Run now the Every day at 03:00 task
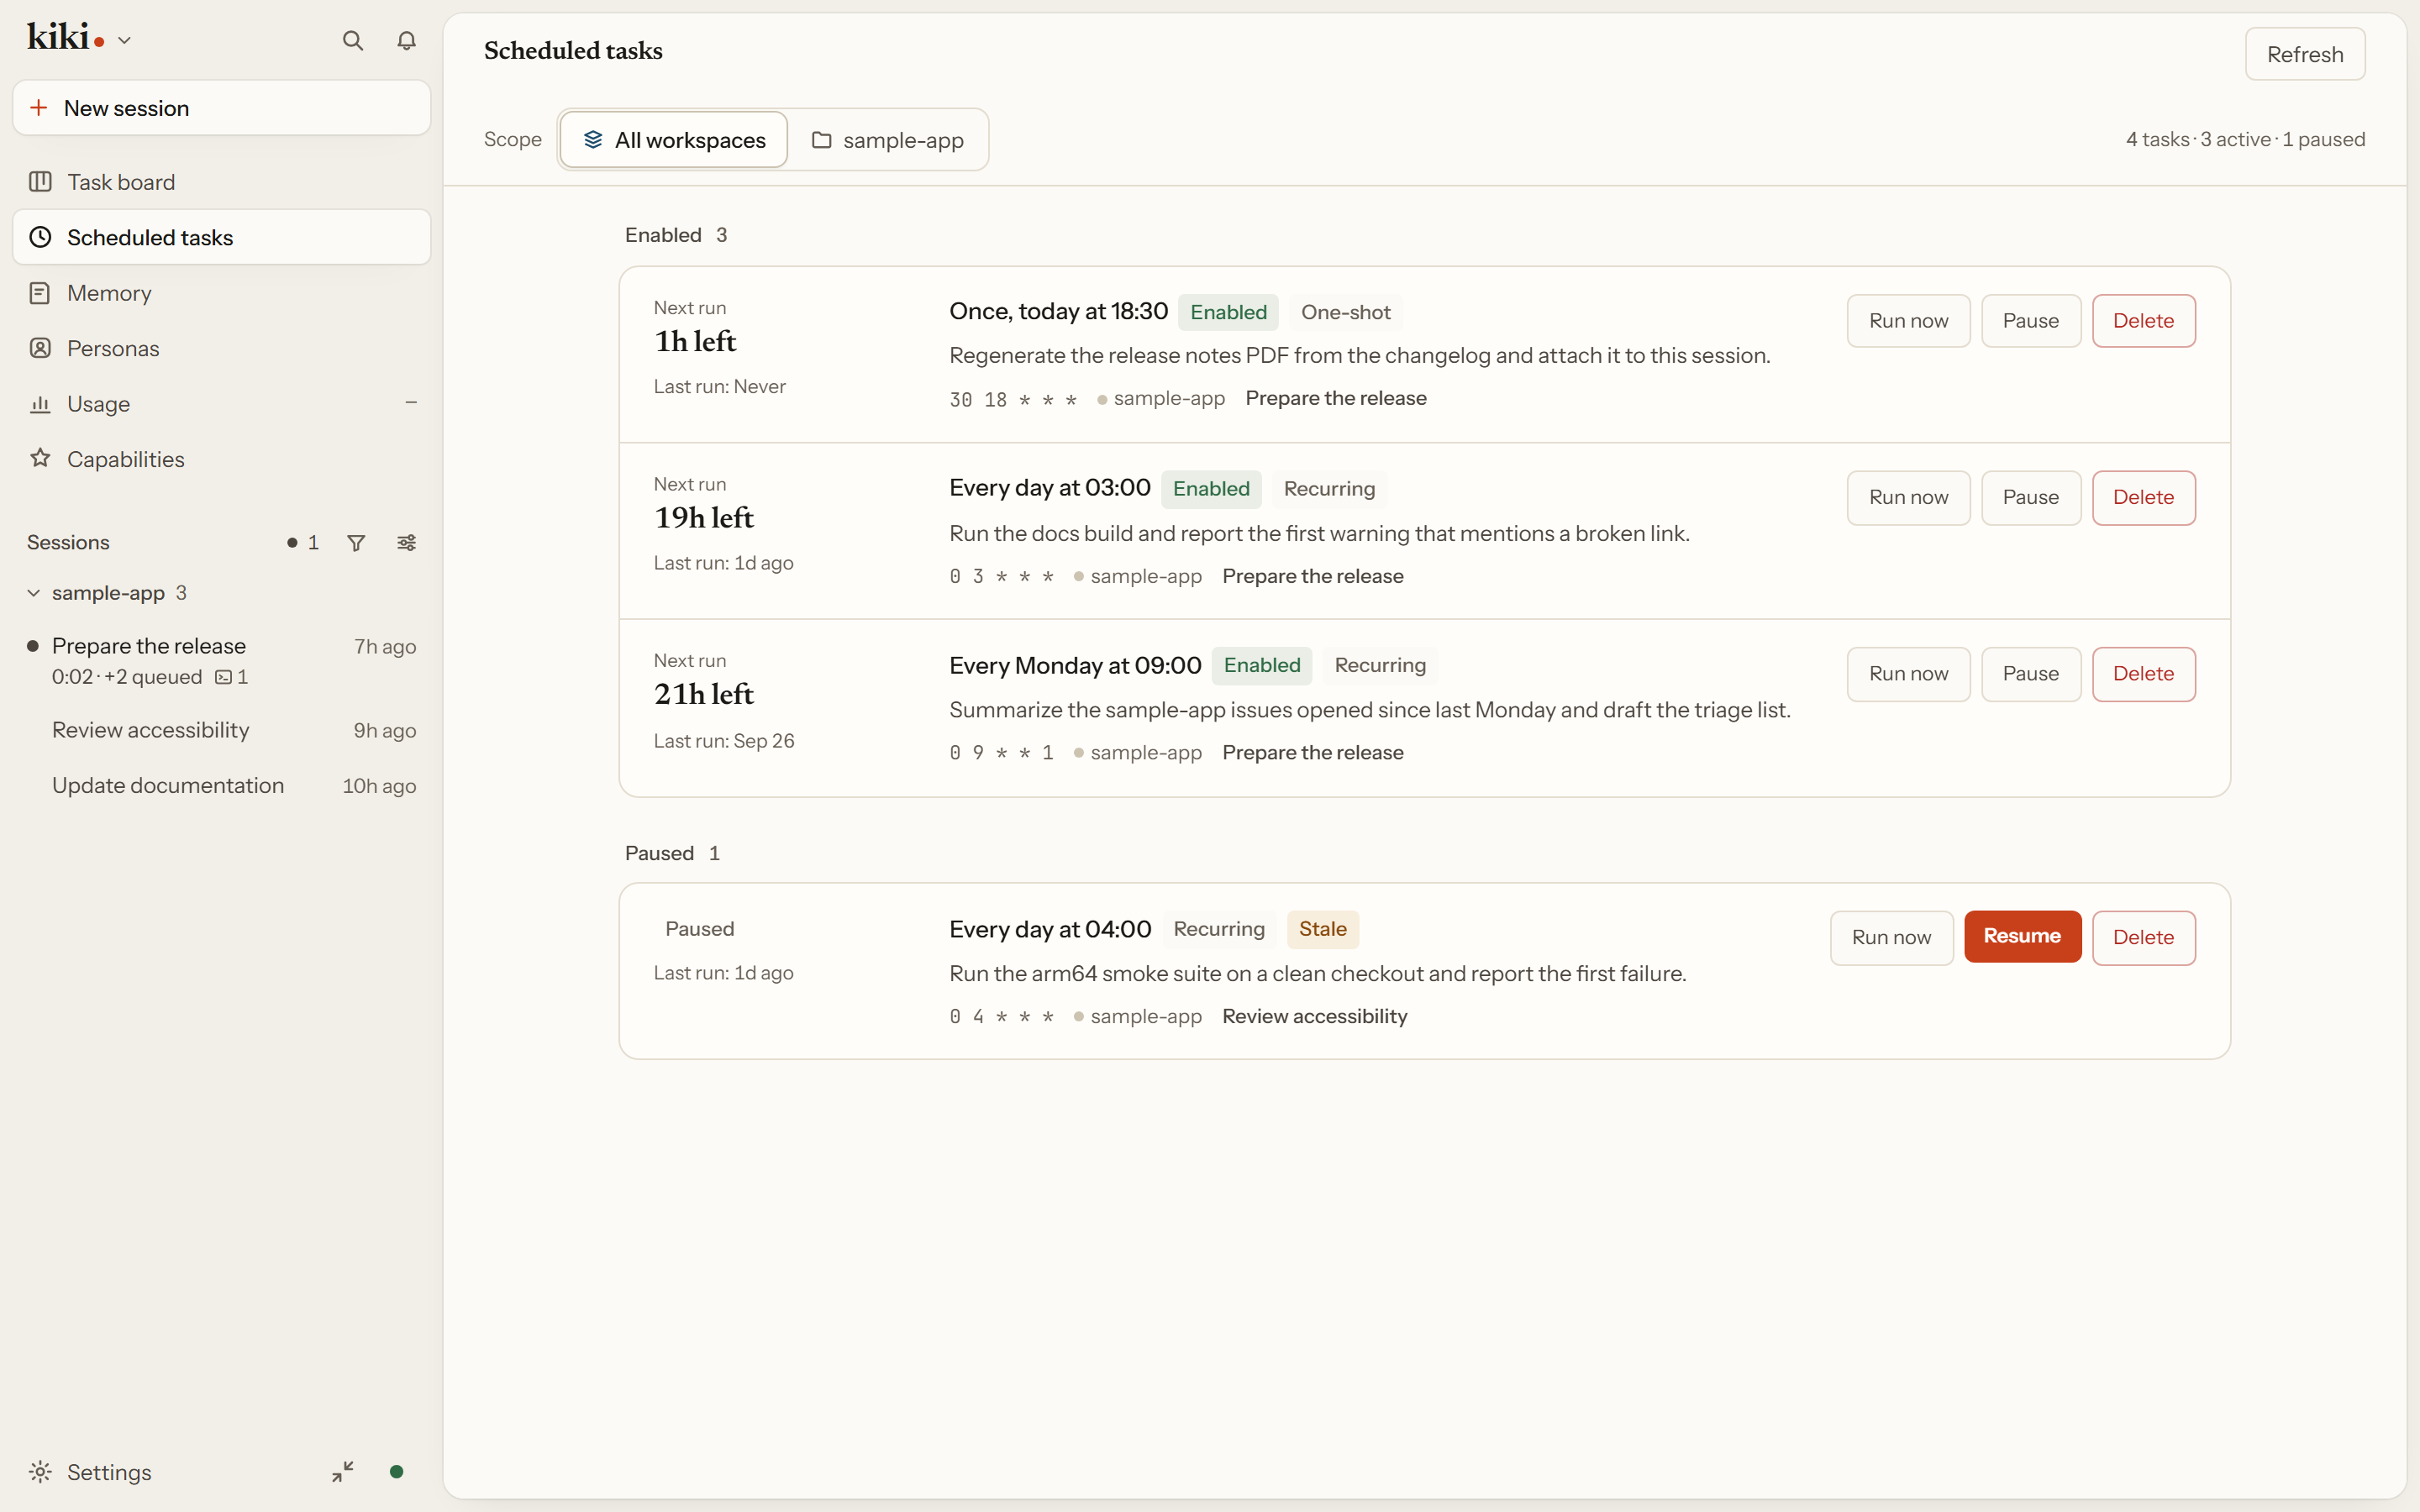The image size is (2420, 1512). [x=1908, y=498]
